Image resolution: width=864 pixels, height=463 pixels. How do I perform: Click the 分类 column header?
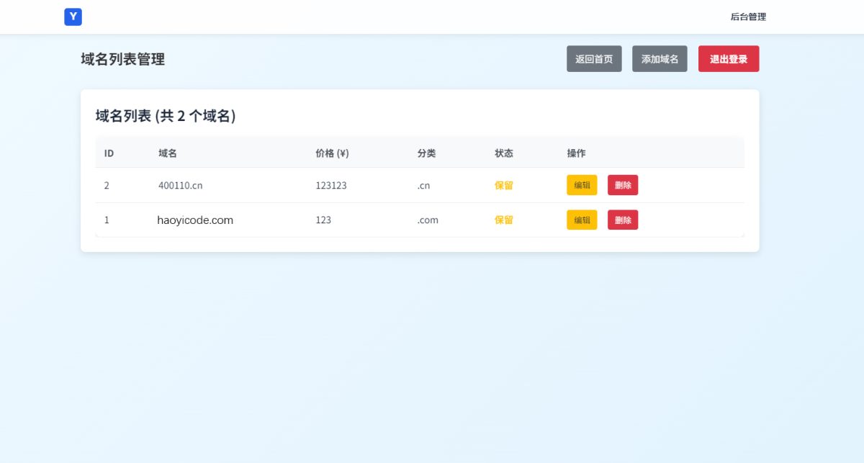coord(426,153)
